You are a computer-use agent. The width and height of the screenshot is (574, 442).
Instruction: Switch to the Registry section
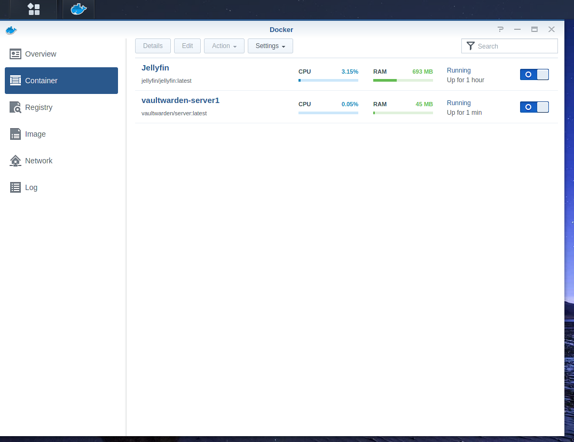61,107
